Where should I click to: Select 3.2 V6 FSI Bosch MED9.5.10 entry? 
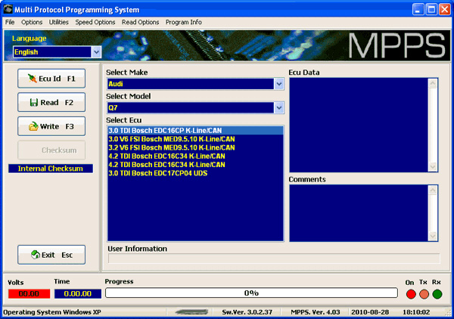tap(195, 148)
